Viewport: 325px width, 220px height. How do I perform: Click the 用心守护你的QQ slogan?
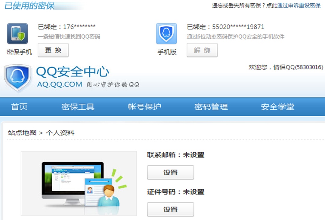tap(113, 84)
